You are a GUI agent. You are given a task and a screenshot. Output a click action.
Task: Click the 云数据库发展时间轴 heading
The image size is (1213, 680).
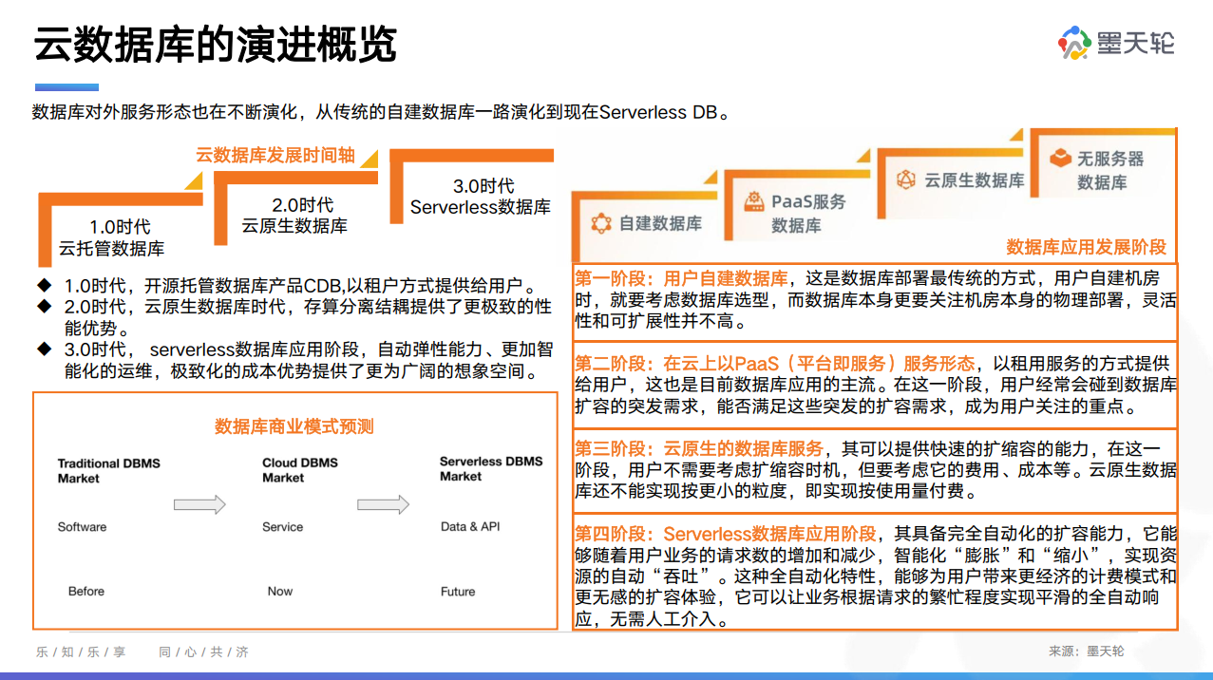coord(275,155)
